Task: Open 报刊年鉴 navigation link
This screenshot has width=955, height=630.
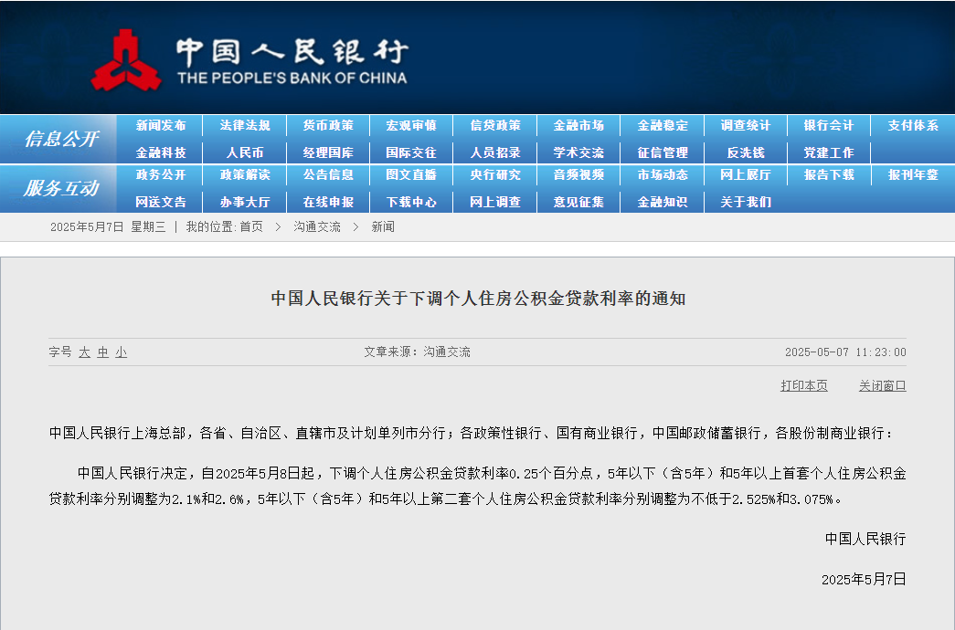Action: click(913, 174)
